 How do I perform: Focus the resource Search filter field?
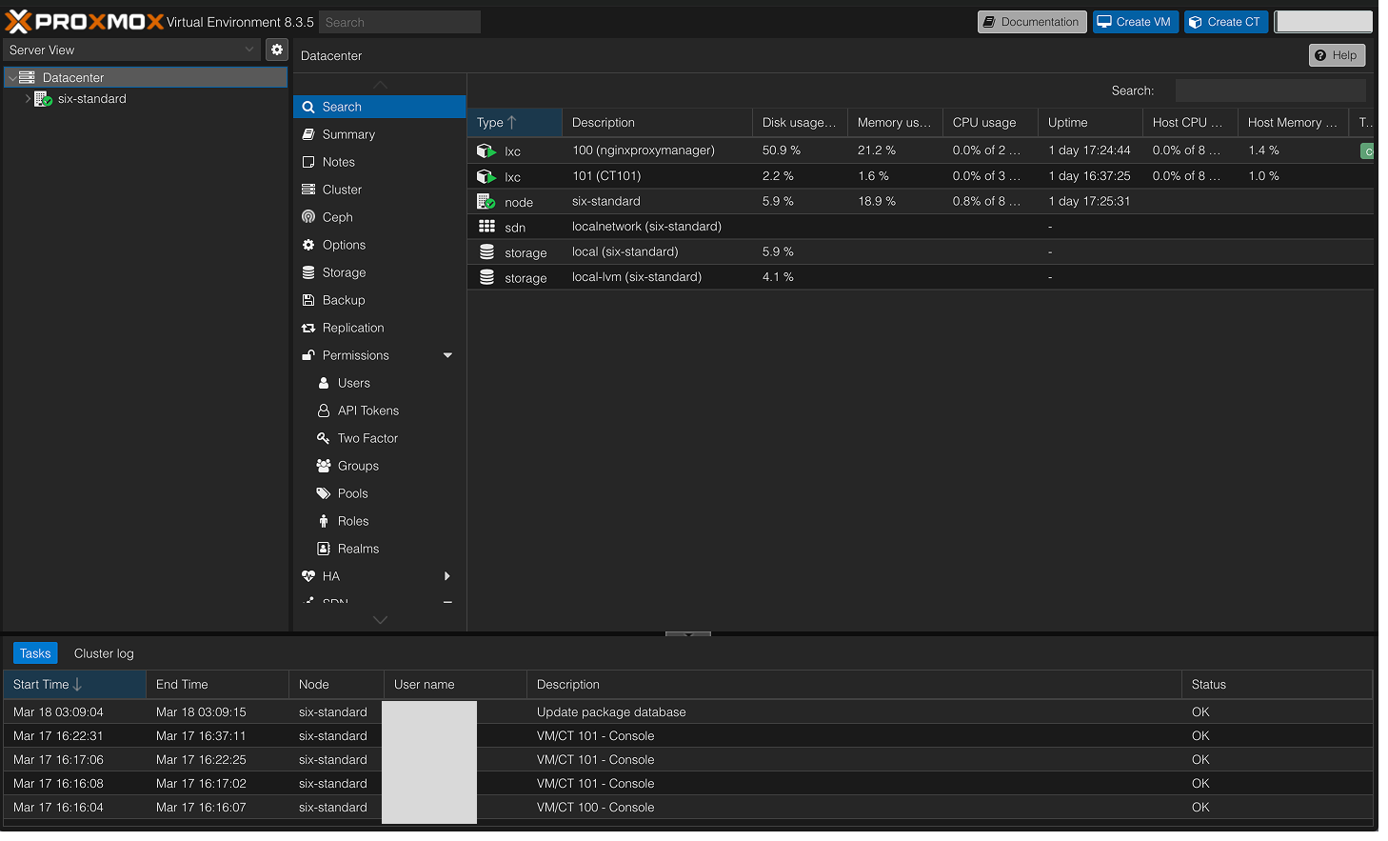(1270, 90)
